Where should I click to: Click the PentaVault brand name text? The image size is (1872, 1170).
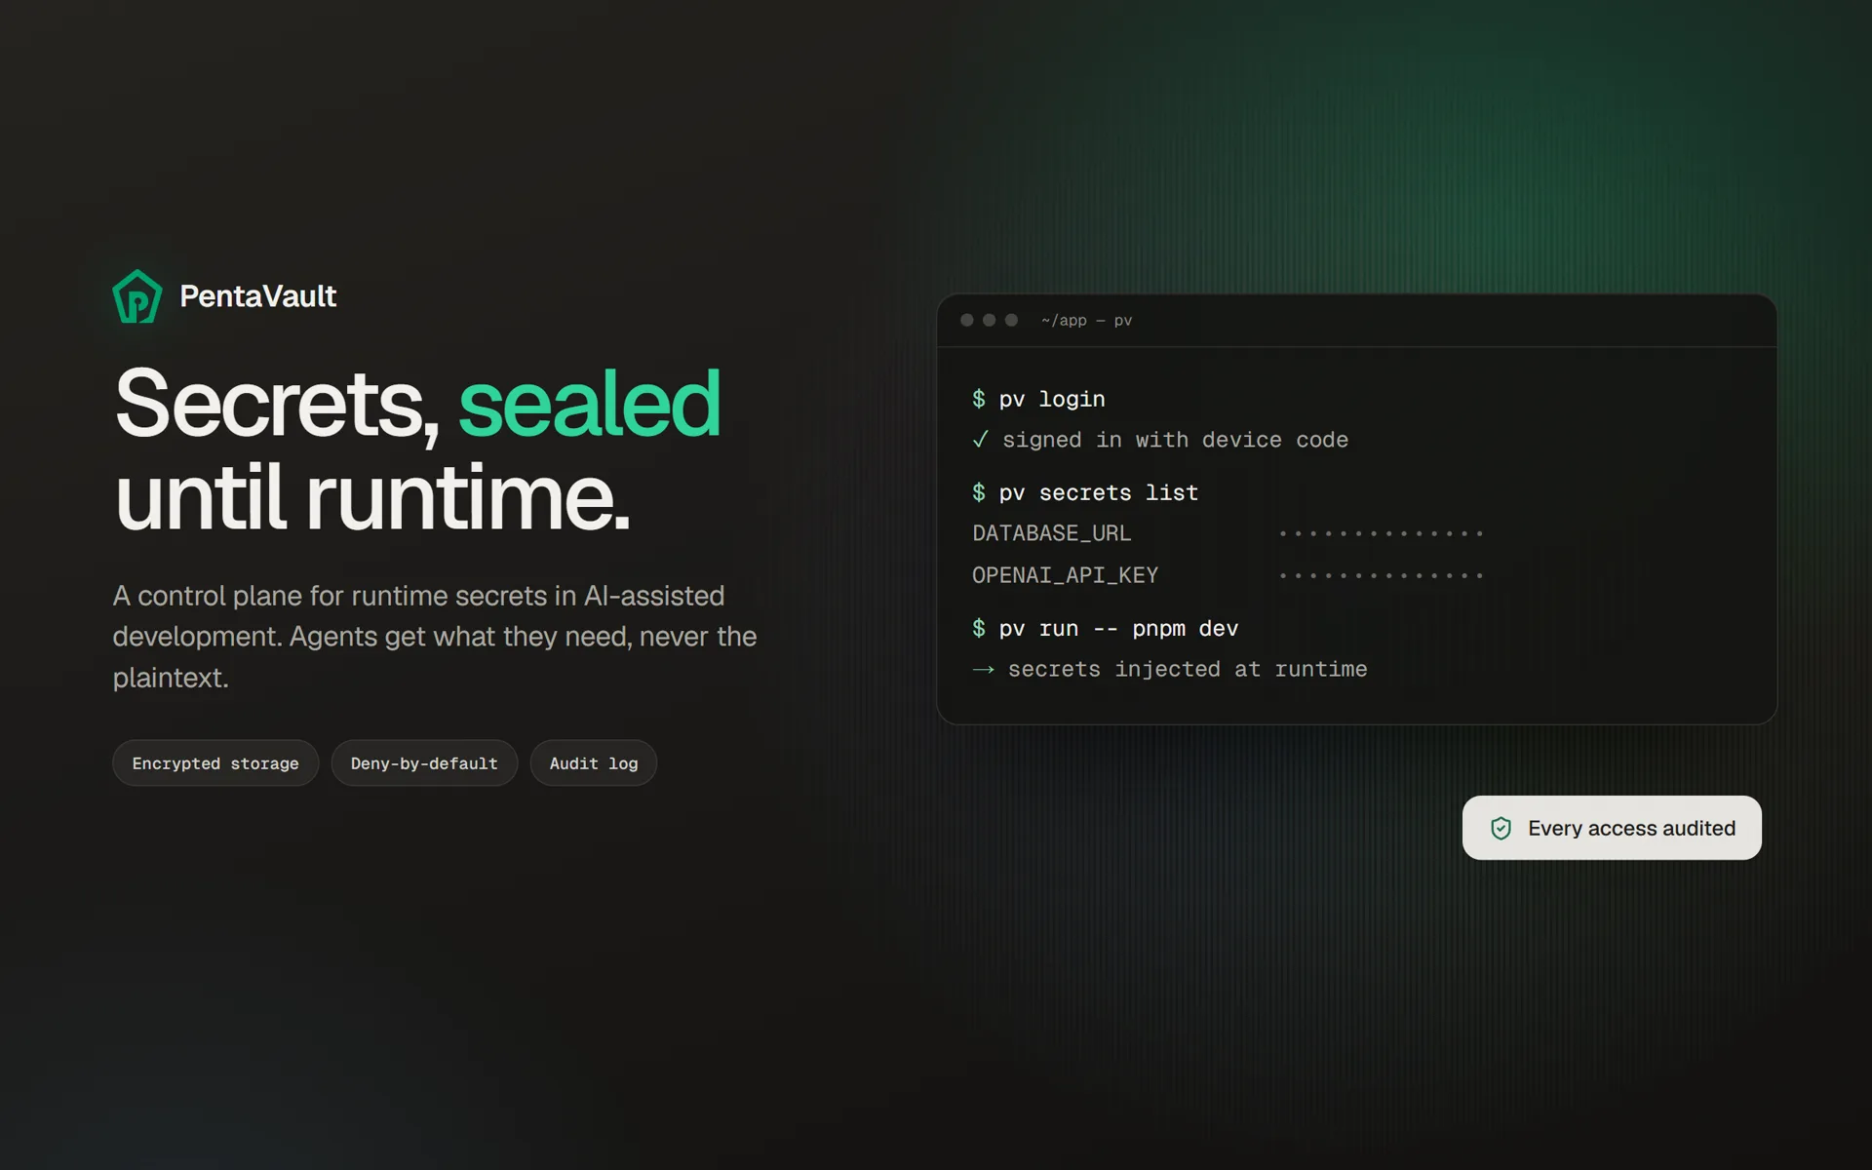pyautogui.click(x=257, y=296)
